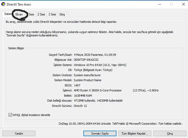Screen dimensions: 188x138
Task: Click the Hangi alanın soruna neden paragraph
Action: pyautogui.click(x=89, y=34)
